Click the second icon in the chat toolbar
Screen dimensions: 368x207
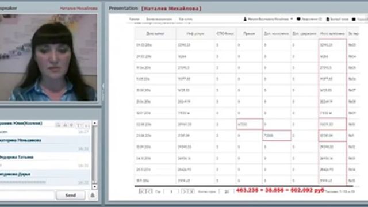click(x=65, y=125)
